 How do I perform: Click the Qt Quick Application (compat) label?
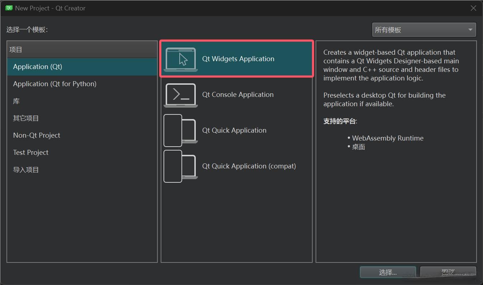click(249, 166)
